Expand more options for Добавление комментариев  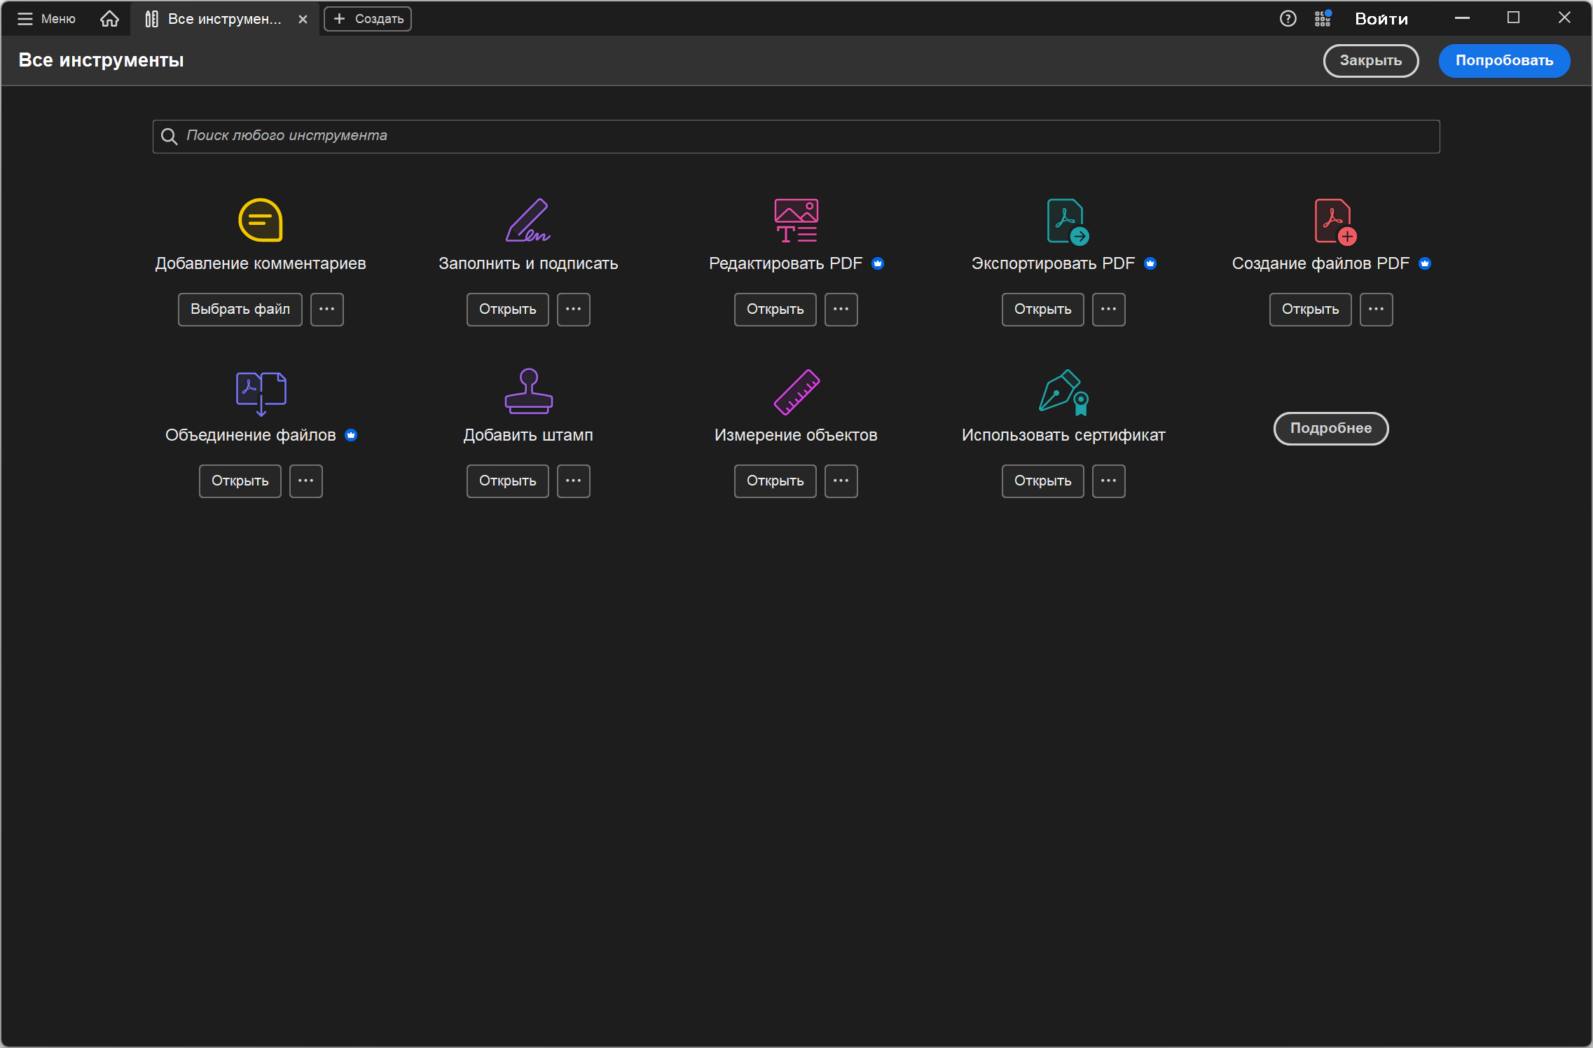[327, 309]
